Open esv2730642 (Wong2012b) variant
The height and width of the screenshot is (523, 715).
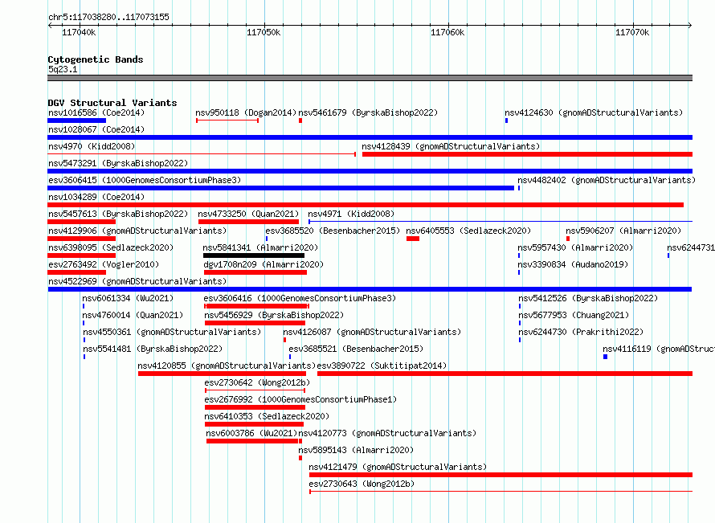pos(257,382)
